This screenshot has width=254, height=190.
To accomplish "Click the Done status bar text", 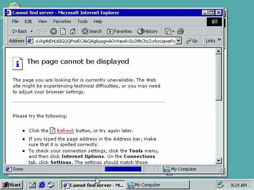I will pos(18,169).
